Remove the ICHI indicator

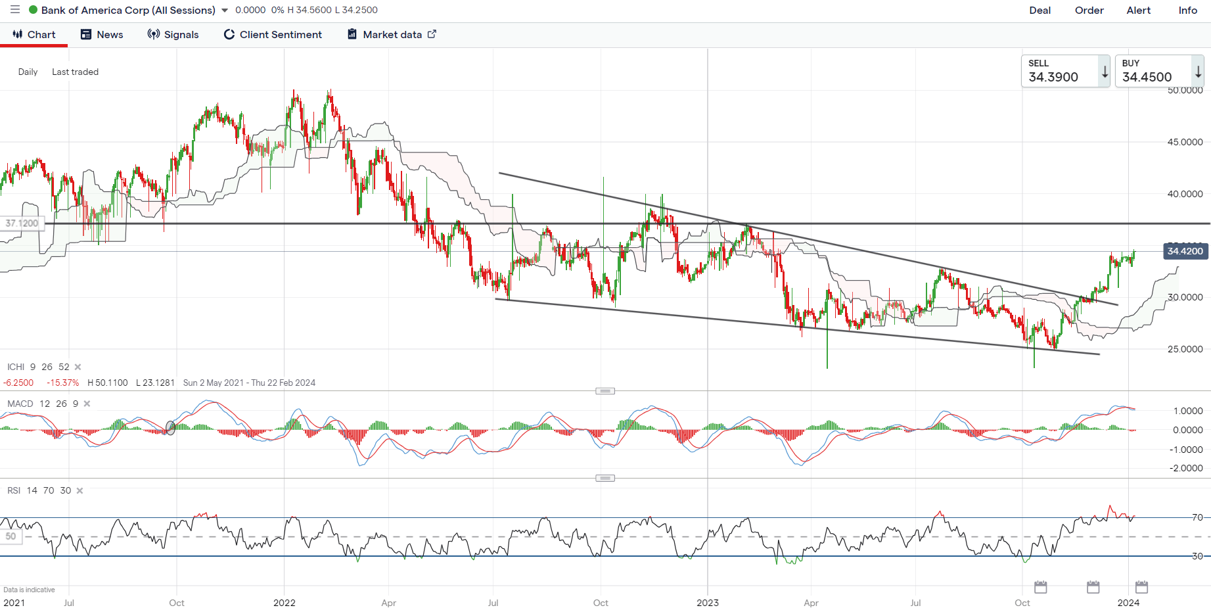pos(78,367)
